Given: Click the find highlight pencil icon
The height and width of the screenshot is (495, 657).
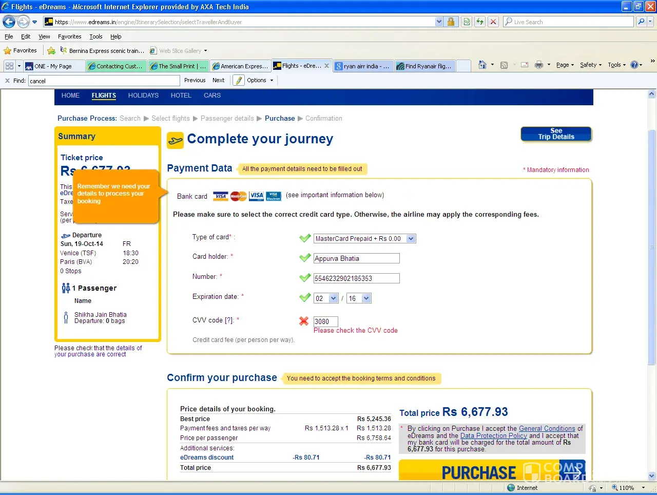Looking at the screenshot, I should point(239,80).
